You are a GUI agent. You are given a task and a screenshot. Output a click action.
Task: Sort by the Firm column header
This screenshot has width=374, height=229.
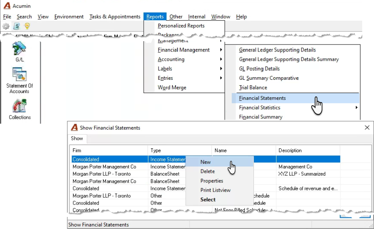pos(109,150)
